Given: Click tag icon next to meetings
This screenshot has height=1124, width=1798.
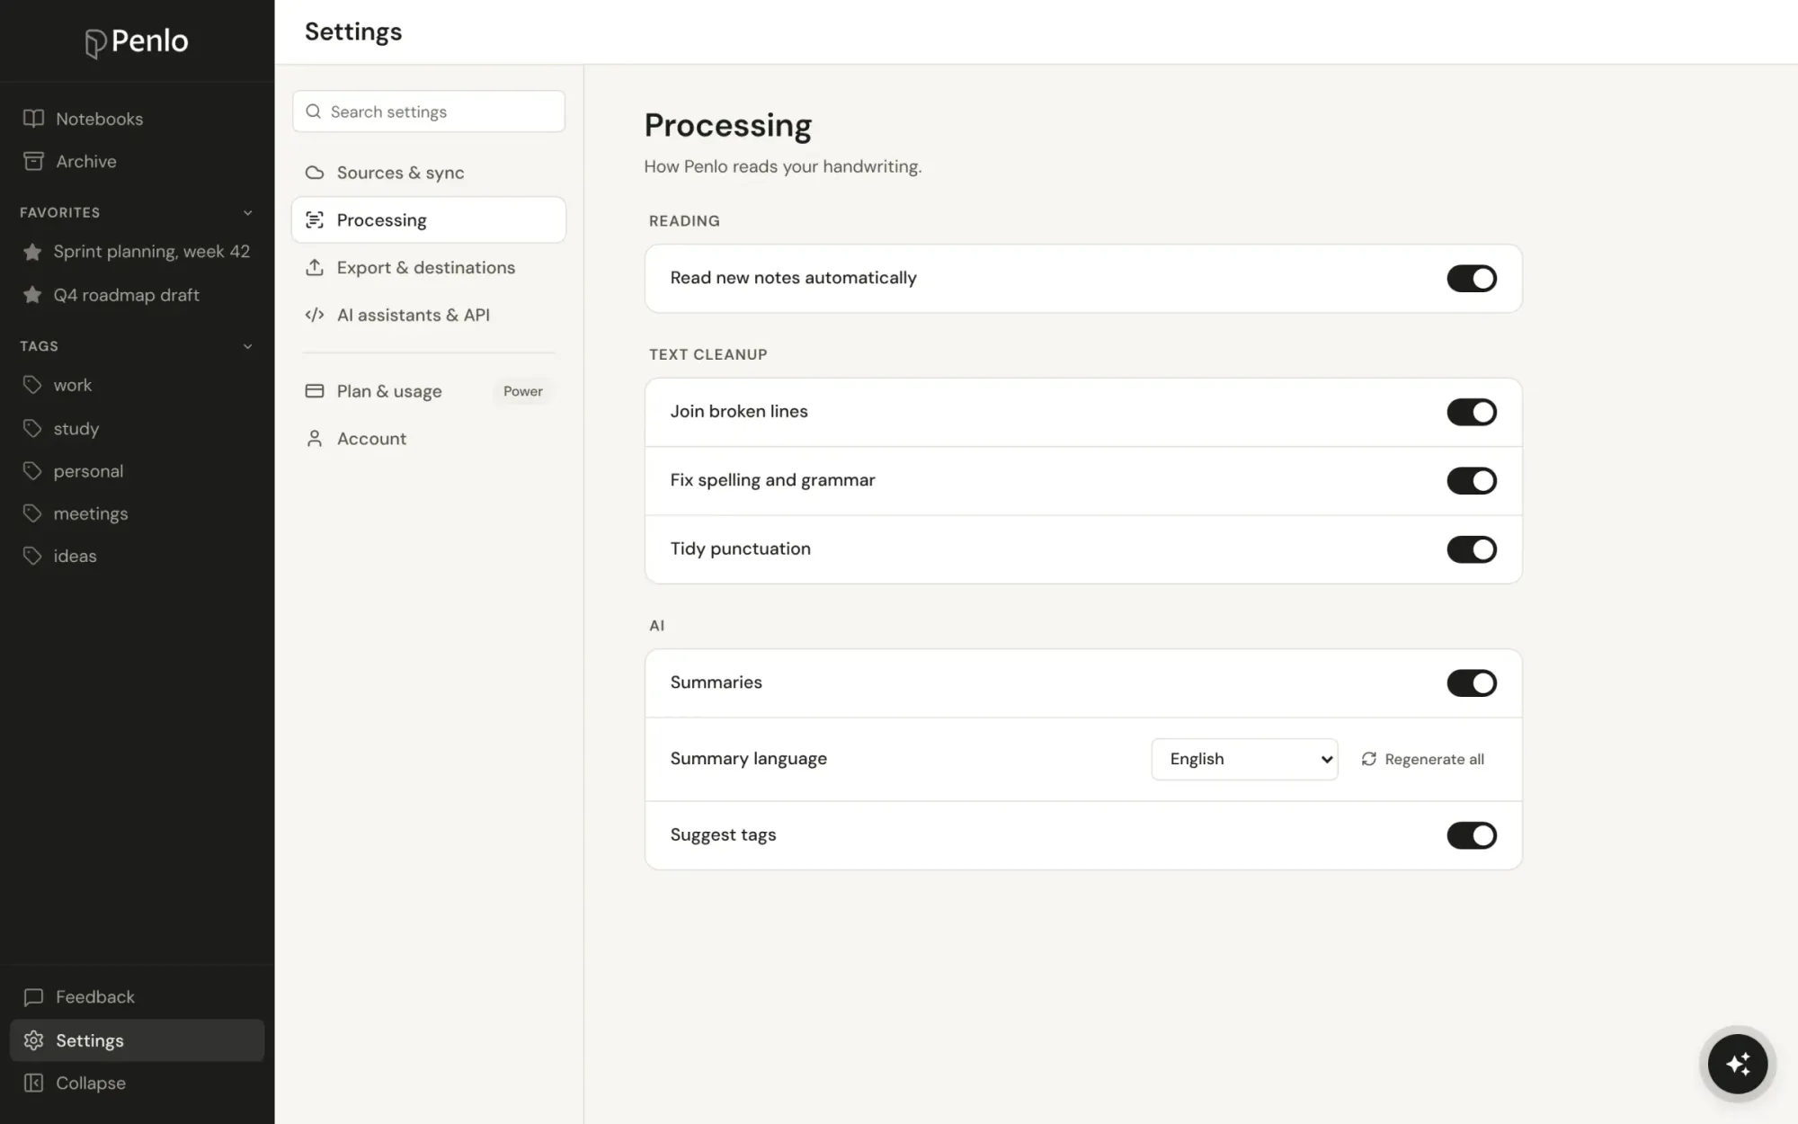Looking at the screenshot, I should [x=32, y=513].
